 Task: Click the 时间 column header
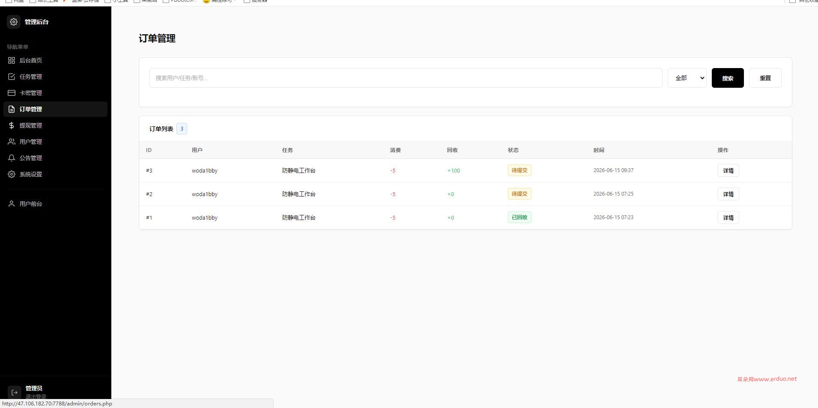pos(599,150)
